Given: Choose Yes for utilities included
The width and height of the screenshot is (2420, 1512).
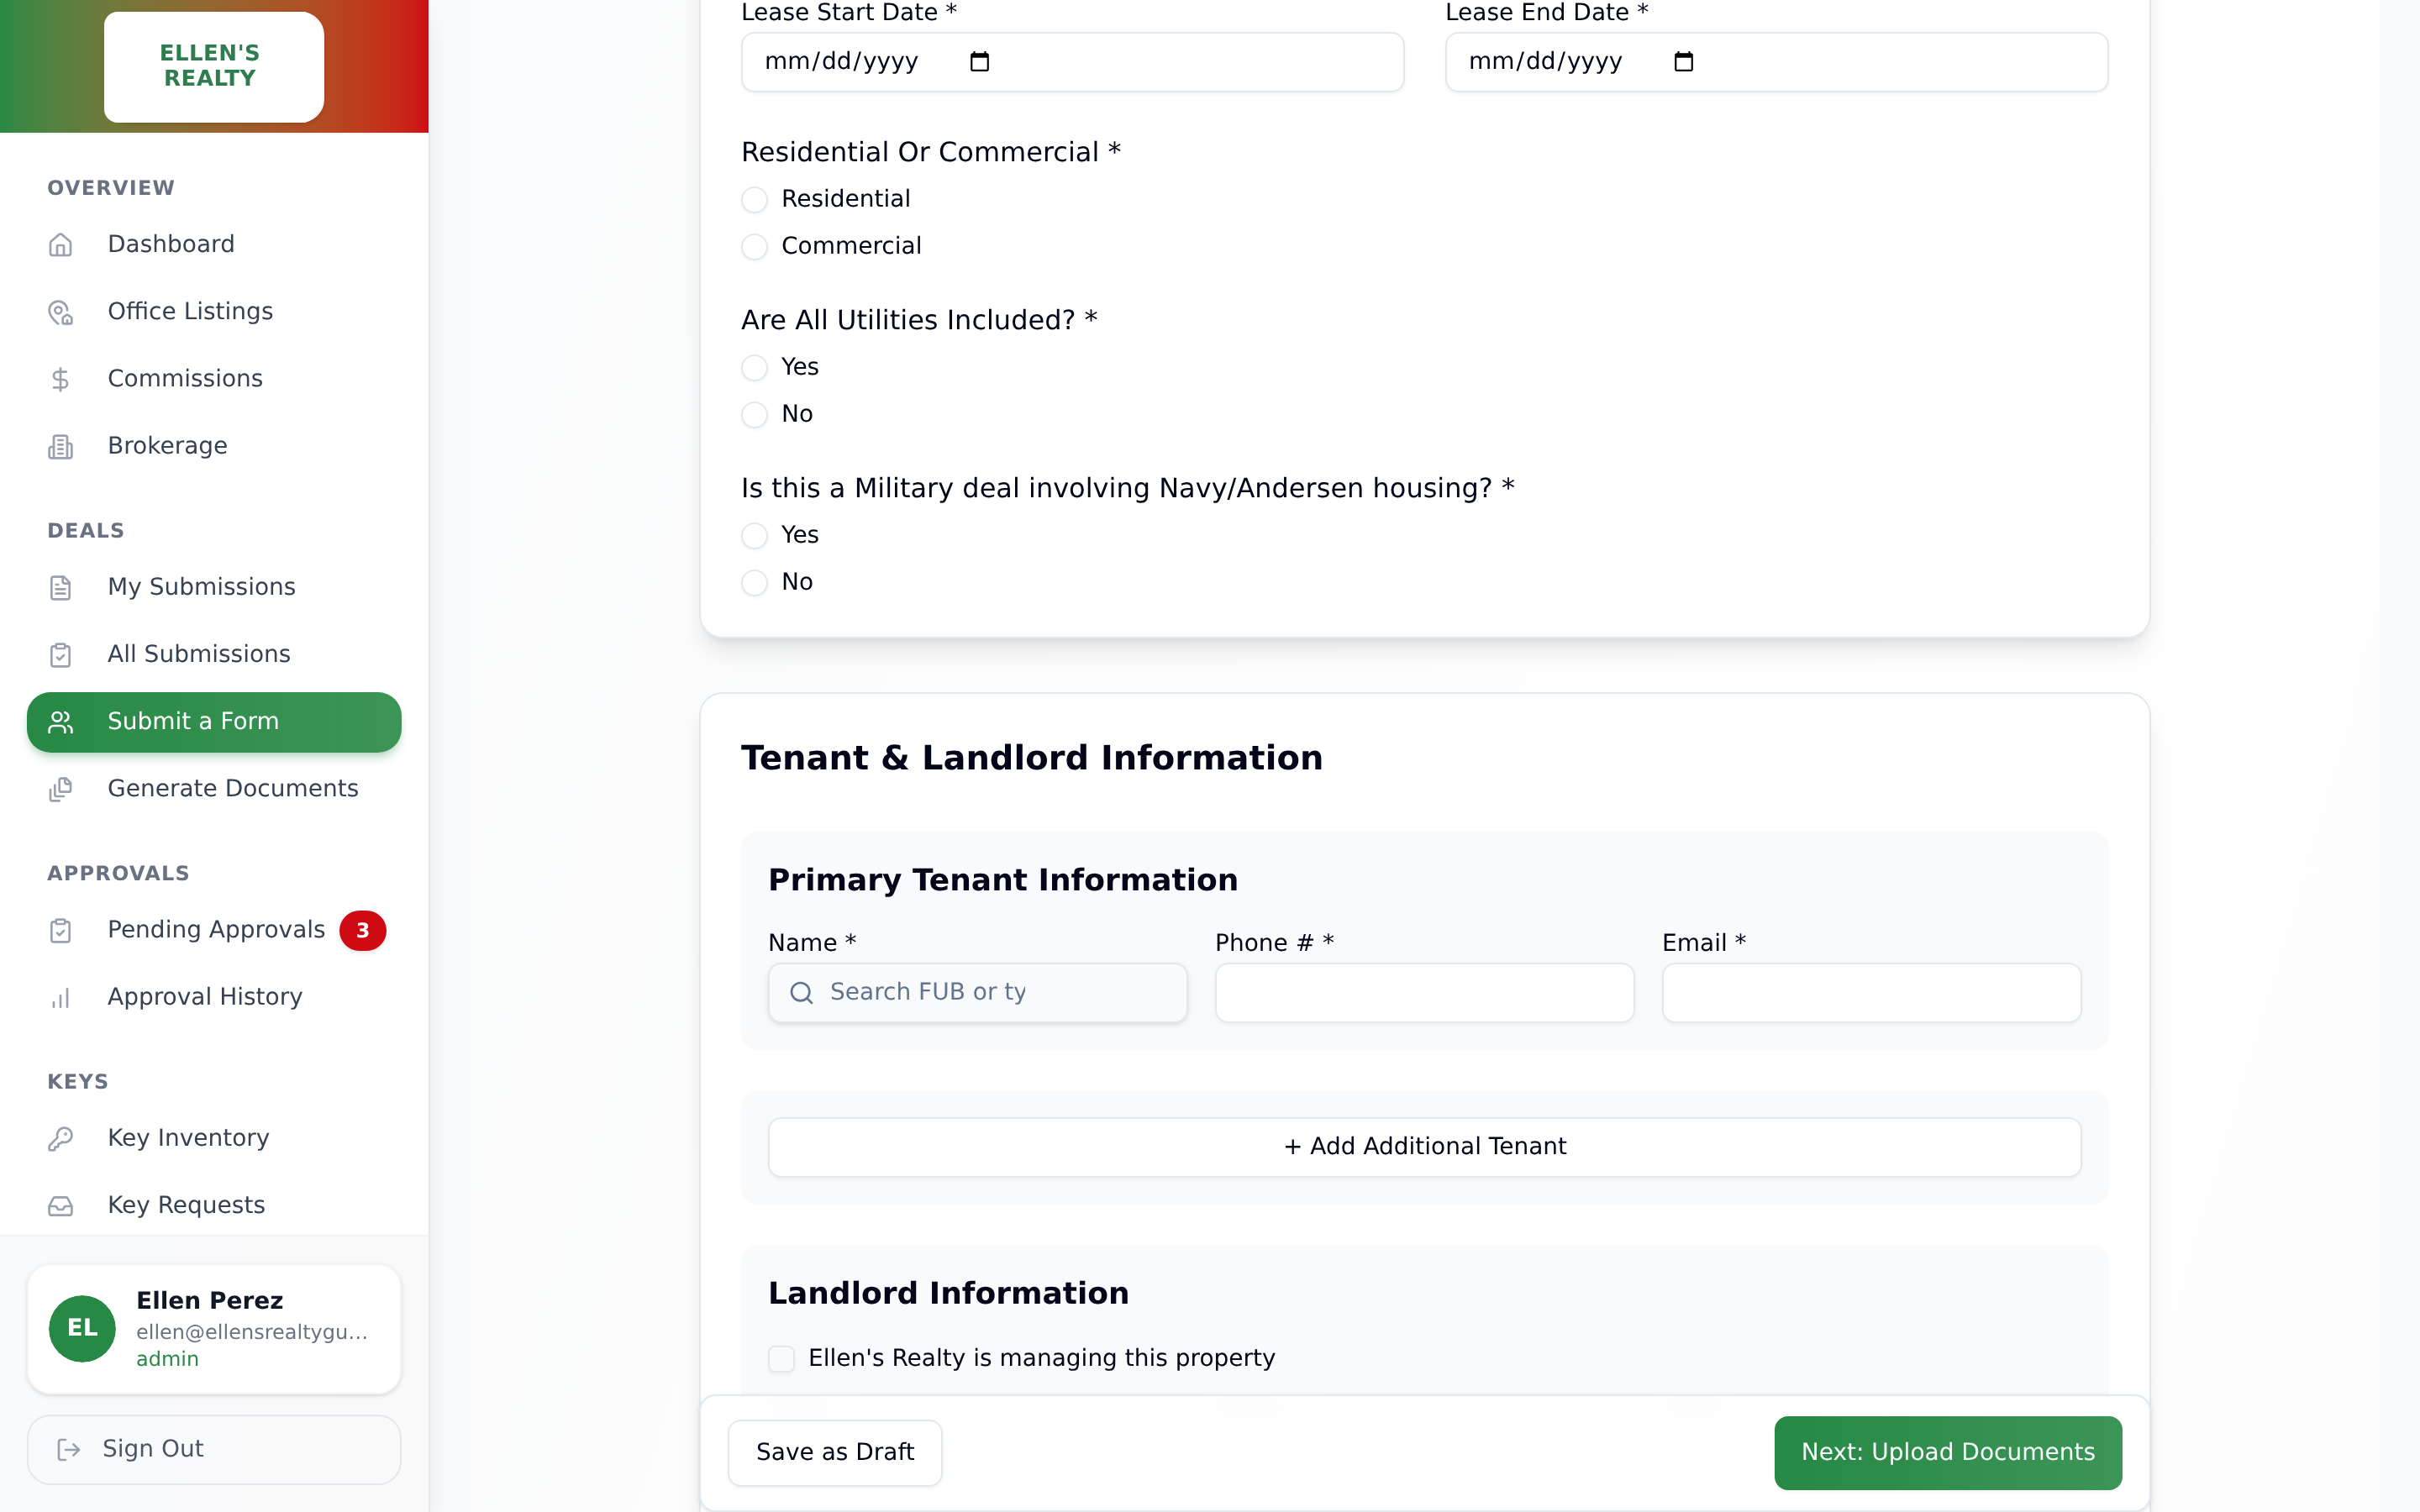Looking at the screenshot, I should click(x=754, y=367).
